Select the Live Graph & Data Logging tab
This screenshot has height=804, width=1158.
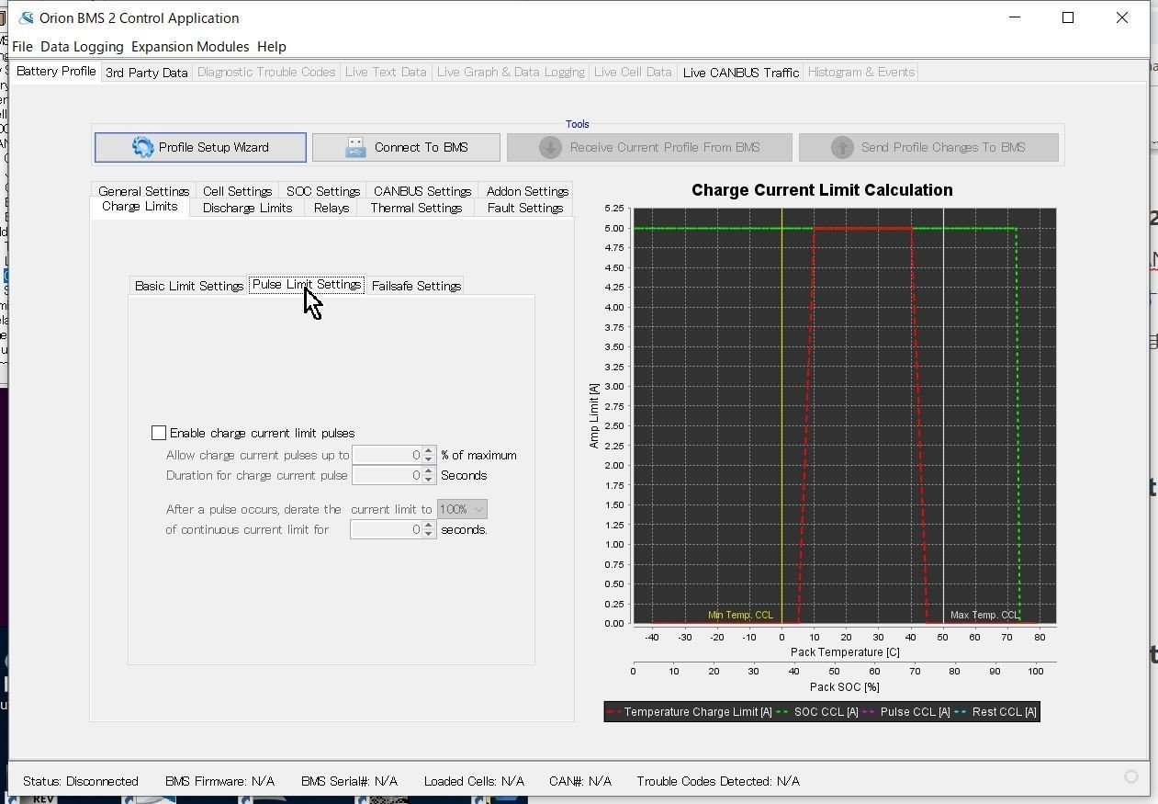click(511, 72)
